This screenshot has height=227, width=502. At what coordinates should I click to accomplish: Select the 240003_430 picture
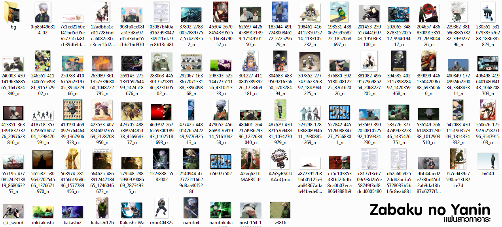(13, 64)
